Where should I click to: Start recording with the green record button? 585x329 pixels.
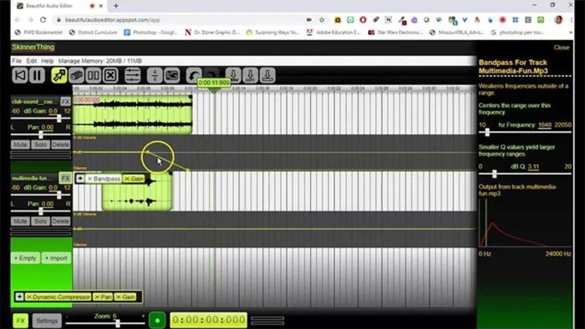point(157,320)
